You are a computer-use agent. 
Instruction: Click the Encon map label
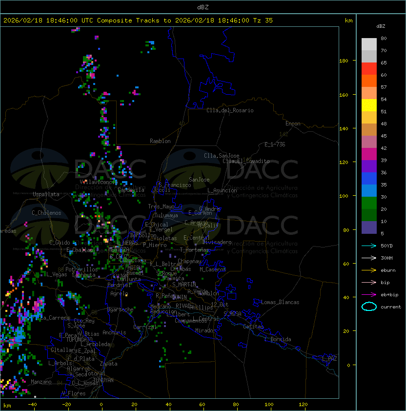[293, 123]
